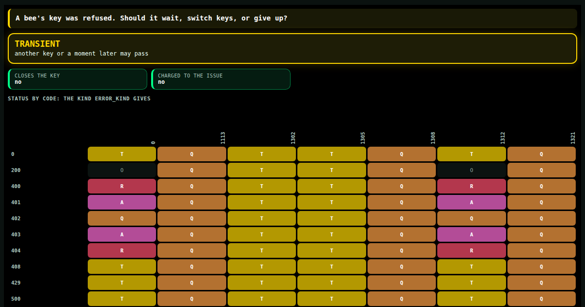Screen dimensions: 585x307
Task: Select red R cell at row 400, column 0
Action: pyautogui.click(x=122, y=186)
